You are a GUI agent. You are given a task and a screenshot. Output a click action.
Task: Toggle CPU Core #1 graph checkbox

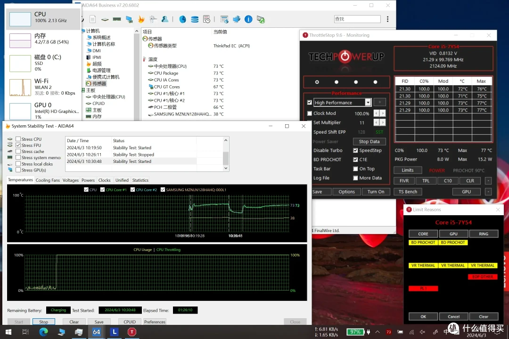[103, 189]
